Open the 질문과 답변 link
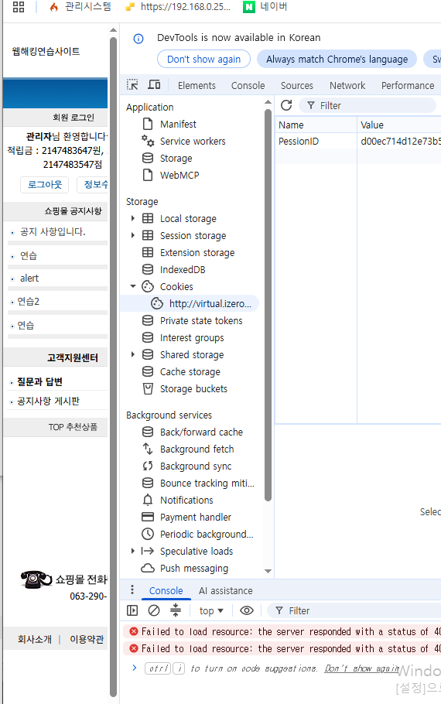Screen dimensions: 441x704 [x=39, y=381]
